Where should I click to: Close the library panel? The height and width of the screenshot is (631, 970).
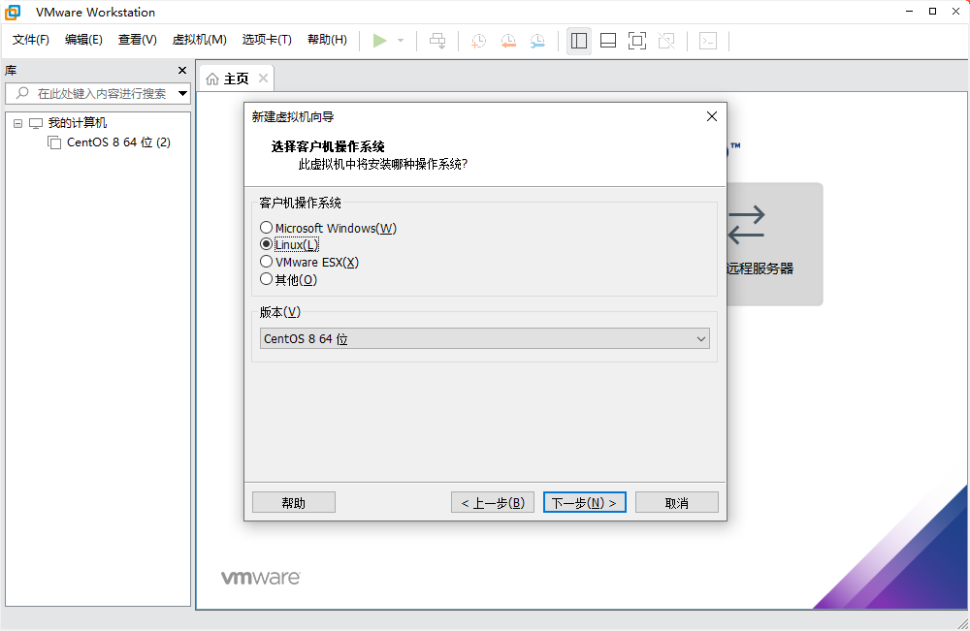click(182, 71)
